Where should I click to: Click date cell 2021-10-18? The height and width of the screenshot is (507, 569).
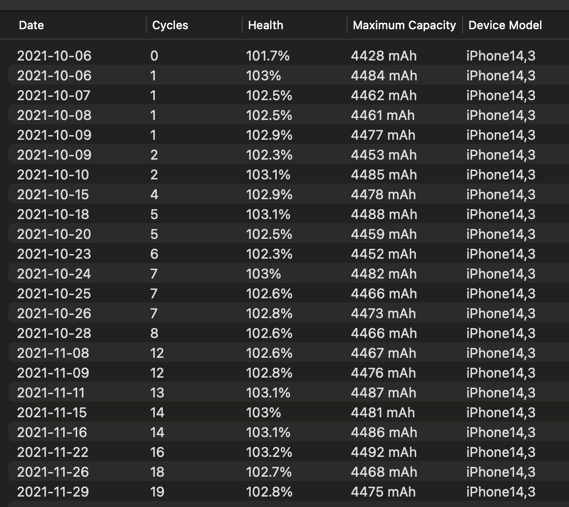point(53,214)
